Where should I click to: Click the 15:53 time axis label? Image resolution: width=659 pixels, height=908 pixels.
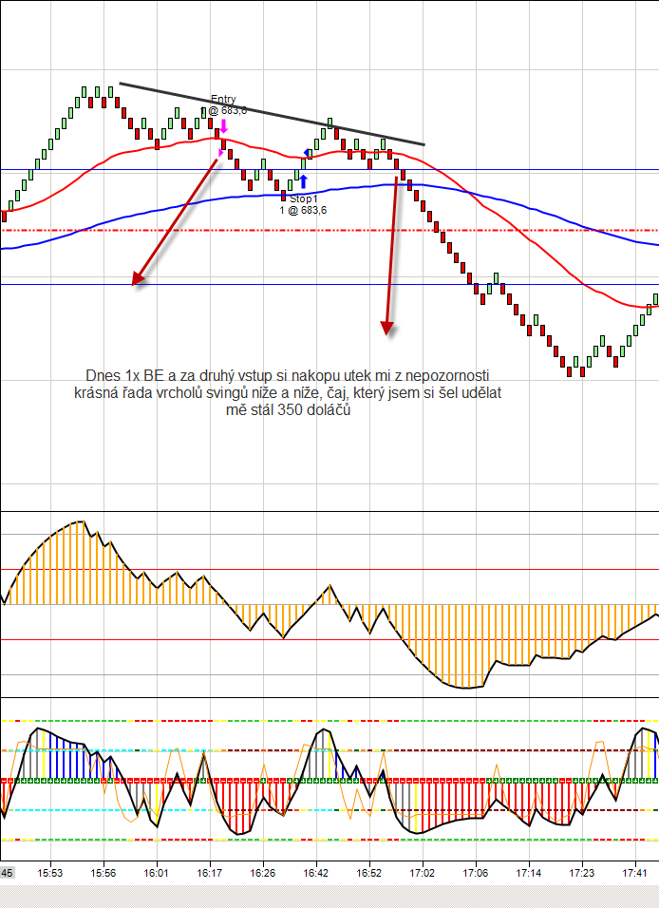pos(49,873)
